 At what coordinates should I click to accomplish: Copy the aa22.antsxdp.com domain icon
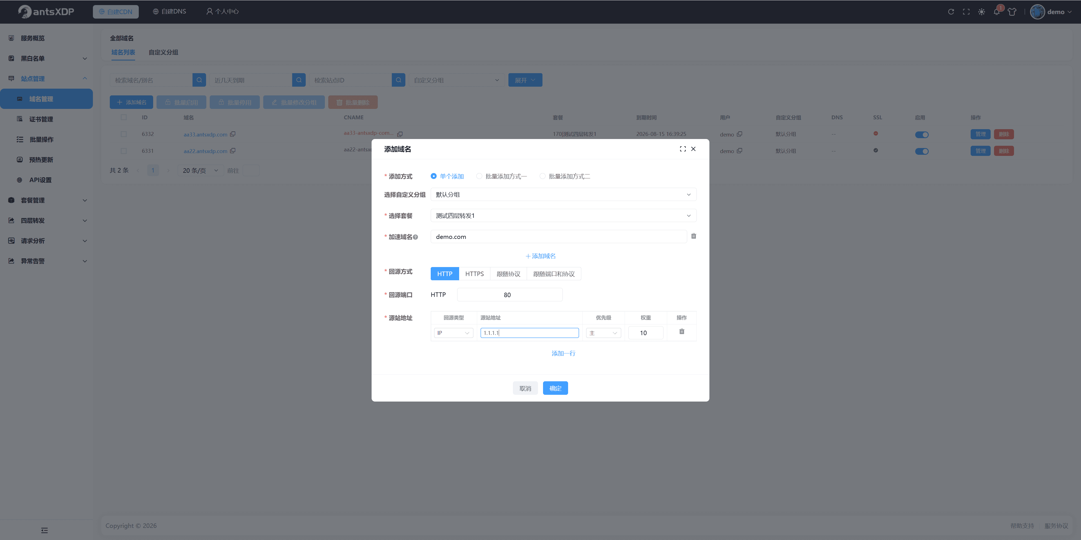[233, 151]
